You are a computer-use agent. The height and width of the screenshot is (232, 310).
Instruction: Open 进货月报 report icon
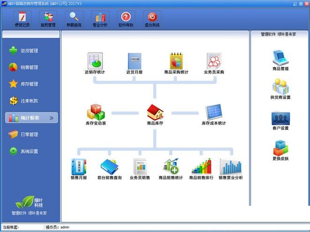tap(134, 63)
